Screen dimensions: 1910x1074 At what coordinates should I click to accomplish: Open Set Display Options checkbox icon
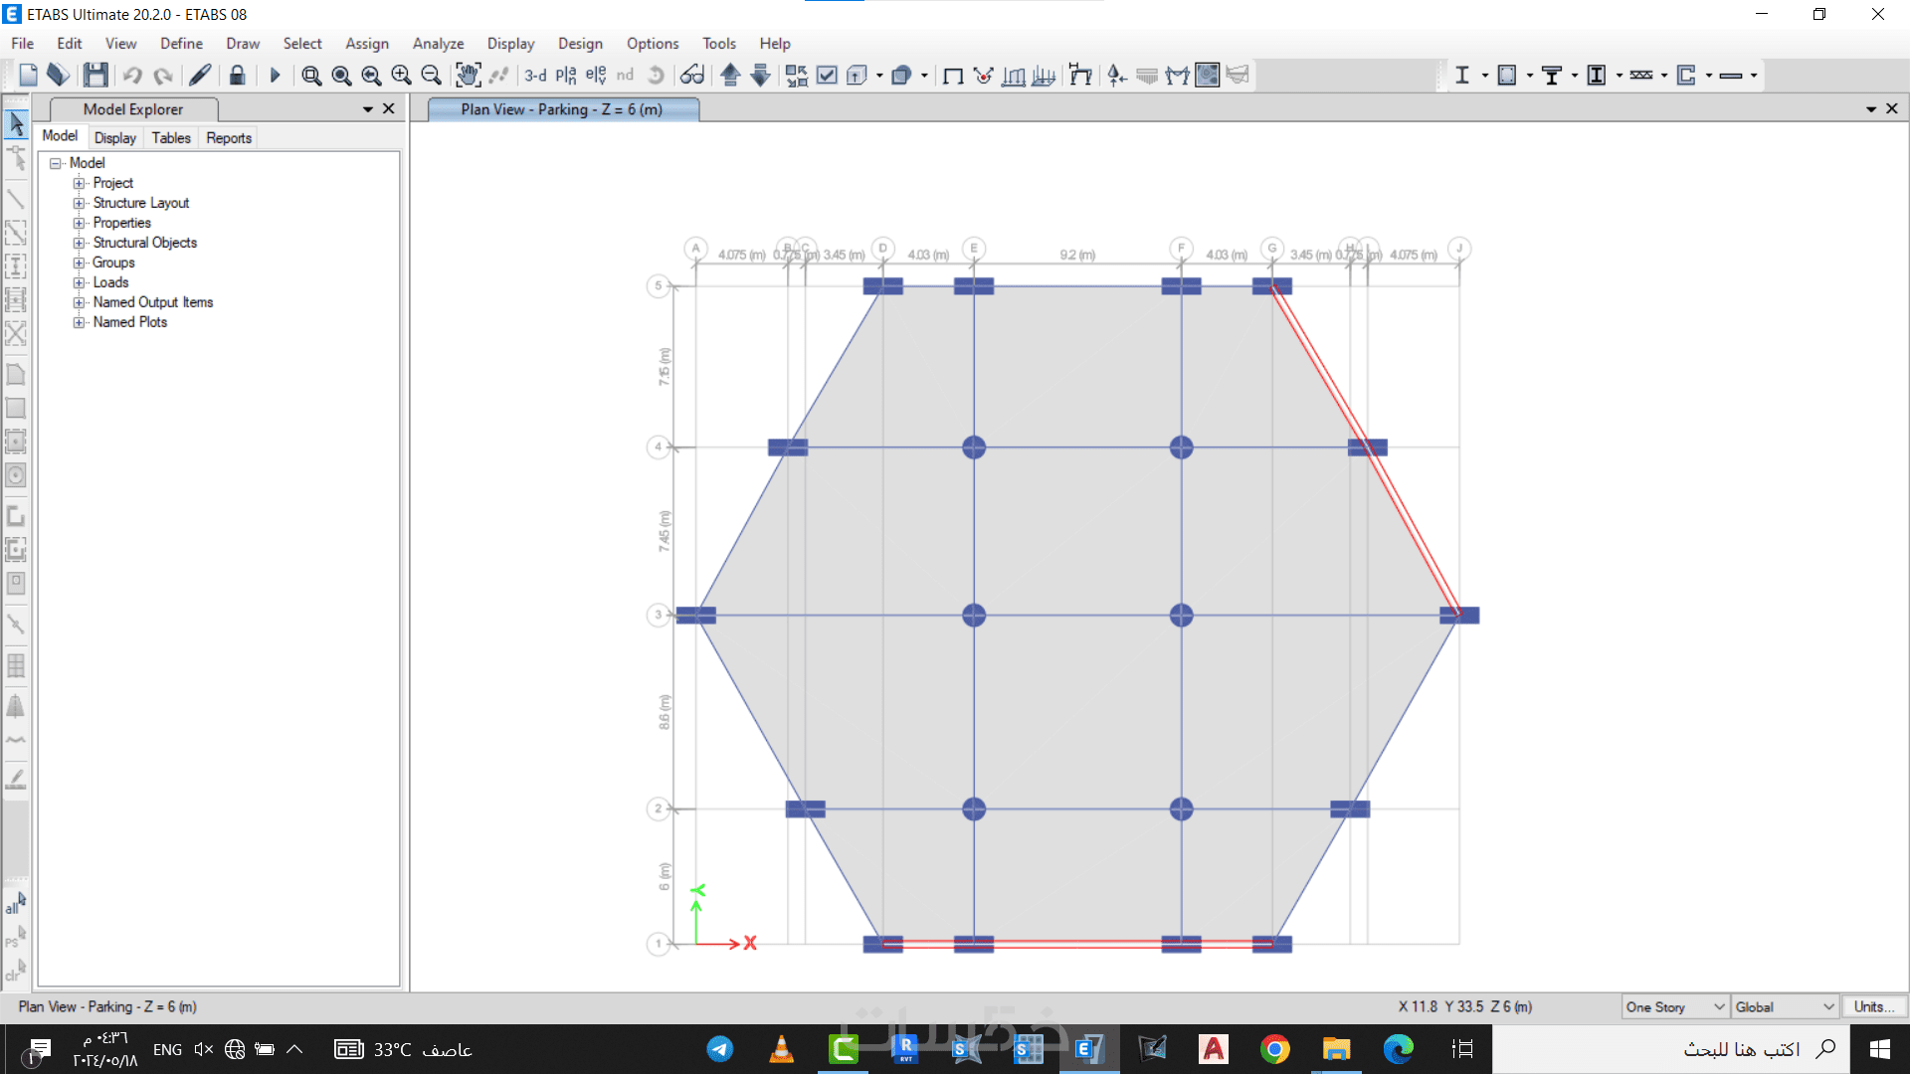pyautogui.click(x=827, y=75)
